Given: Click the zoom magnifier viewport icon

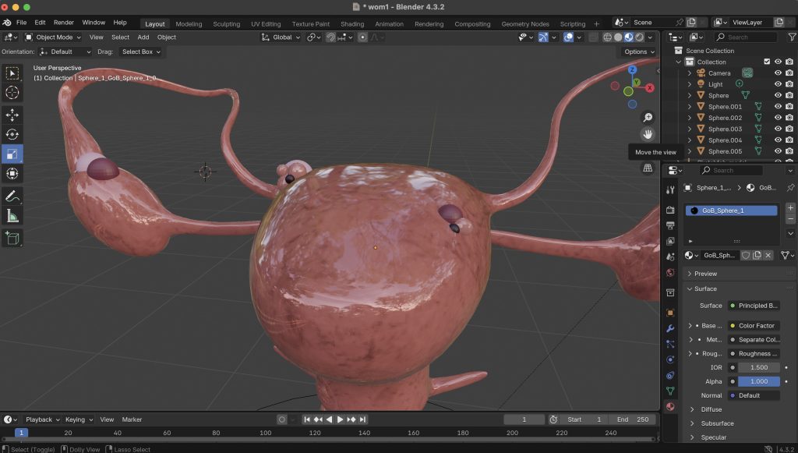Looking at the screenshot, I should [x=648, y=117].
